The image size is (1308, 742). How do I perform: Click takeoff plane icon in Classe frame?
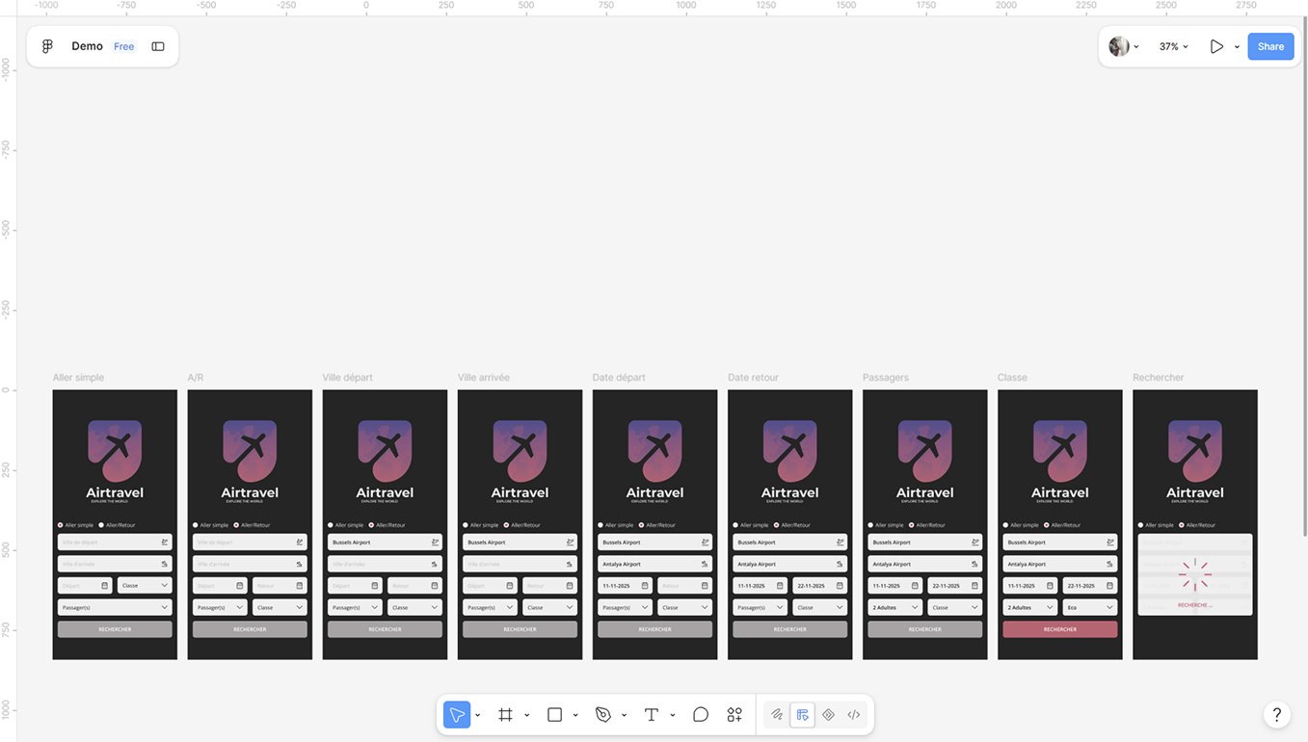point(1110,543)
